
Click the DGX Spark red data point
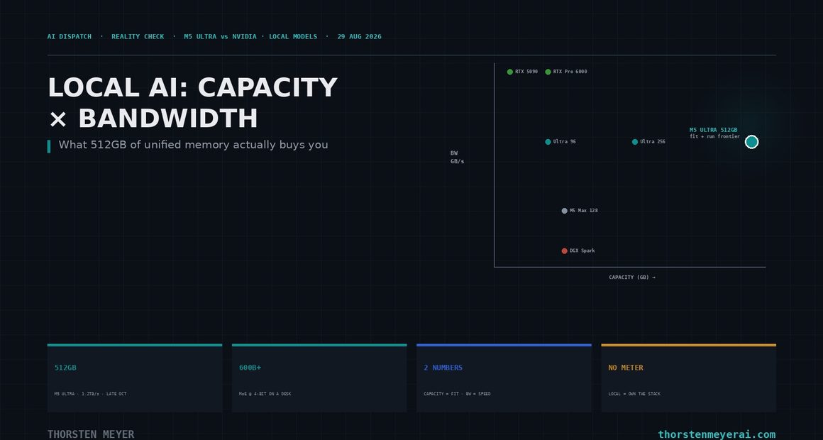[564, 251]
